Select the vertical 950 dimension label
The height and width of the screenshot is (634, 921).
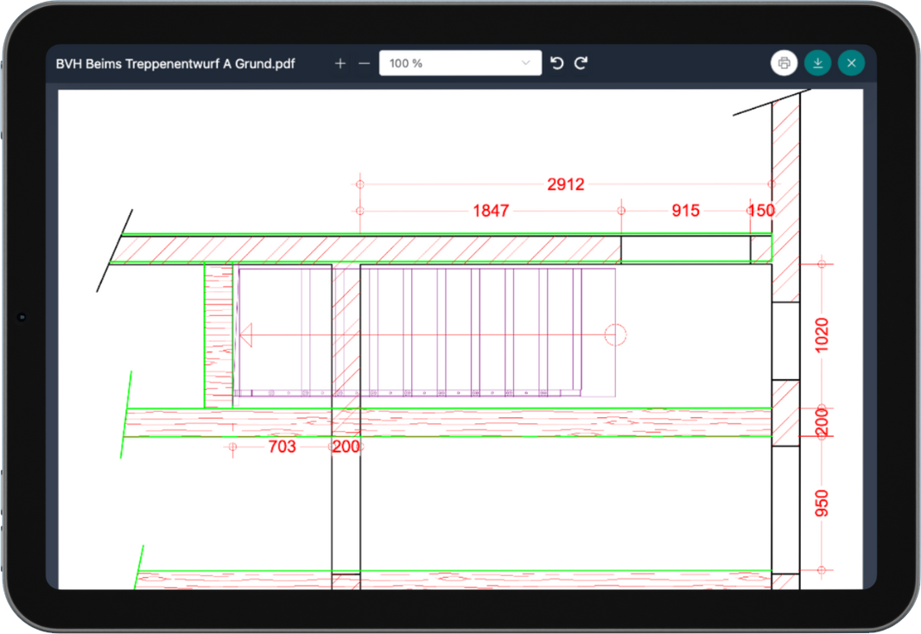(x=822, y=504)
